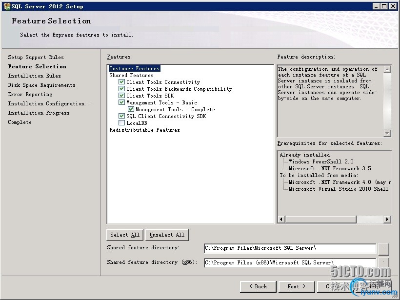The width and height of the screenshot is (400, 300).
Task: Go Back to previous setup step
Action: 258,287
